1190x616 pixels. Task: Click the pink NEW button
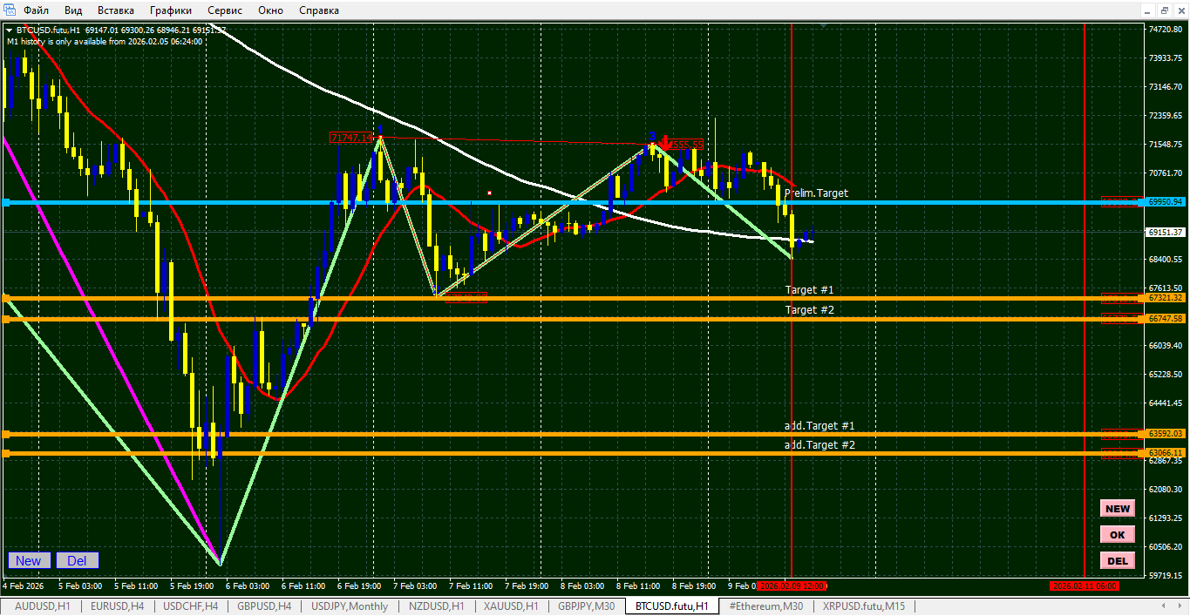1118,509
